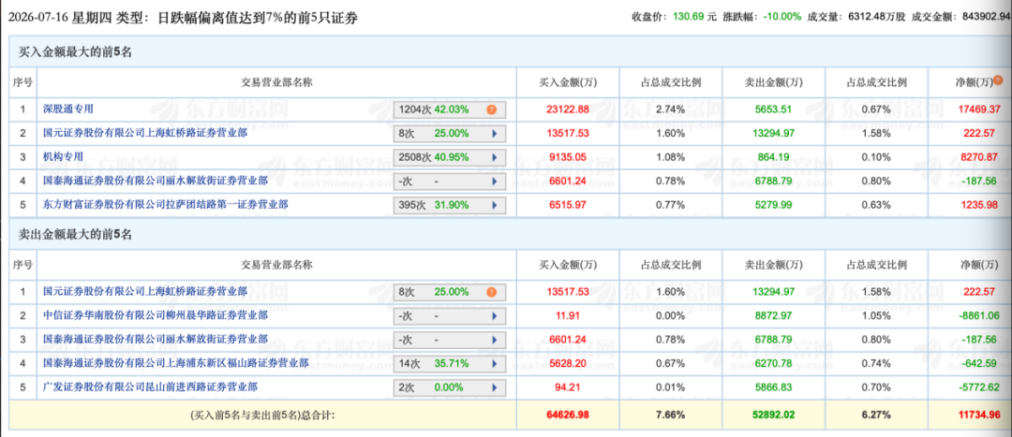Screen dimensions: 1012x437
Task: Expand 8次 25.00% arrow for 国元证券 buy row
Action: point(495,134)
